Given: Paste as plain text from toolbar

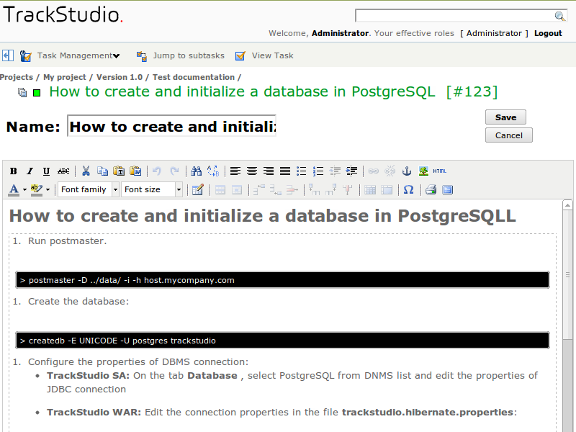Looking at the screenshot, I should point(119,171).
